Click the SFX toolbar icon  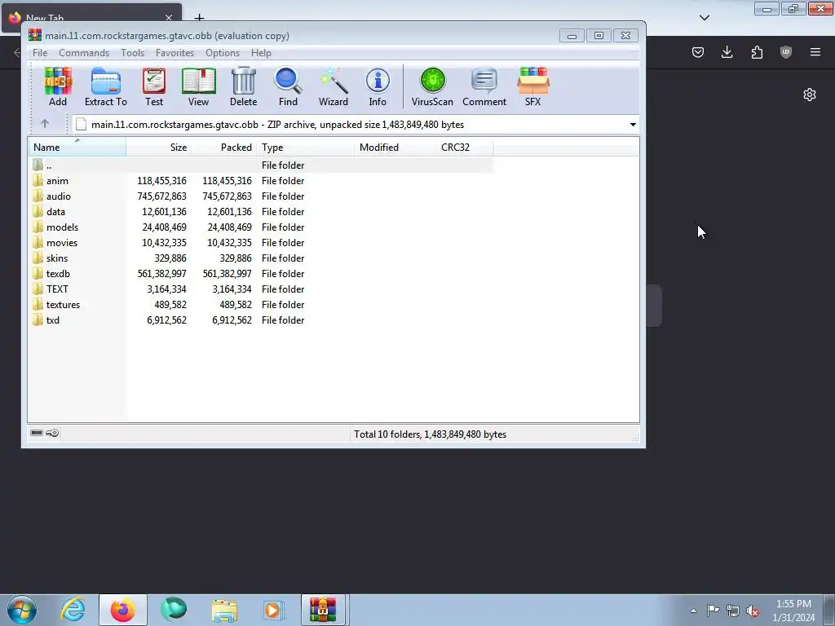point(532,86)
